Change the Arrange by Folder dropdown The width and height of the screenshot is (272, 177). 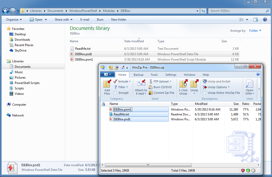pos(255,31)
